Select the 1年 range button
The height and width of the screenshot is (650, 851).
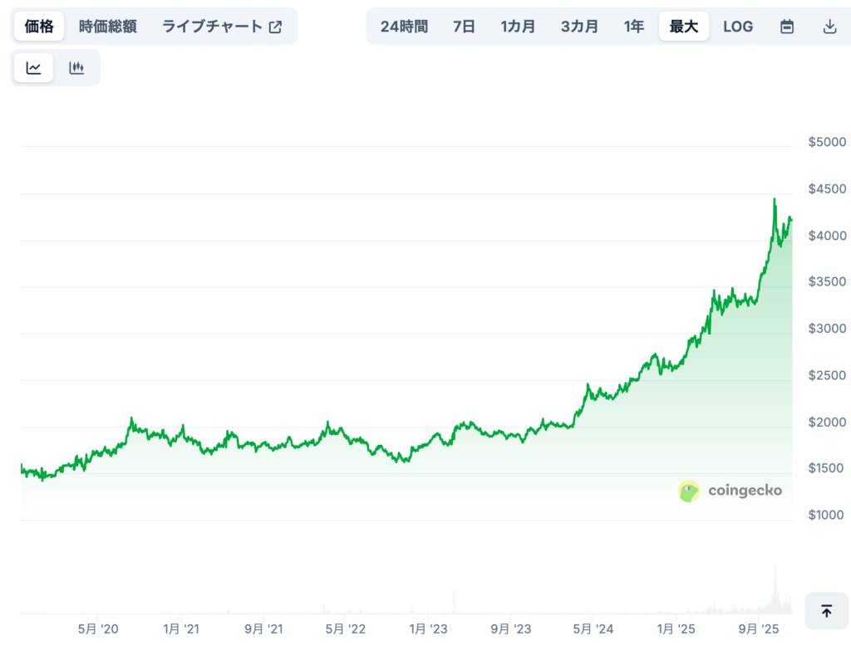tap(634, 26)
